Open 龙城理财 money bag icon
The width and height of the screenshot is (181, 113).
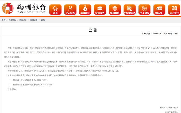coord(85,10)
